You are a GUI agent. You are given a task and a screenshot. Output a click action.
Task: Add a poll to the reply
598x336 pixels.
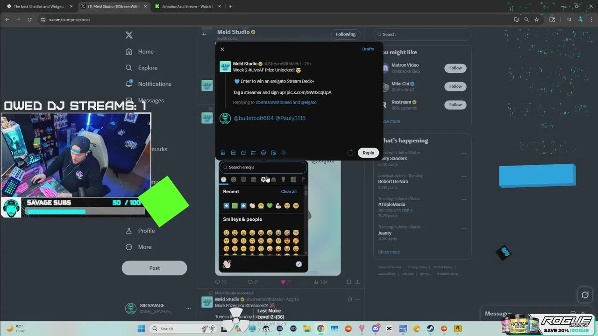click(253, 153)
